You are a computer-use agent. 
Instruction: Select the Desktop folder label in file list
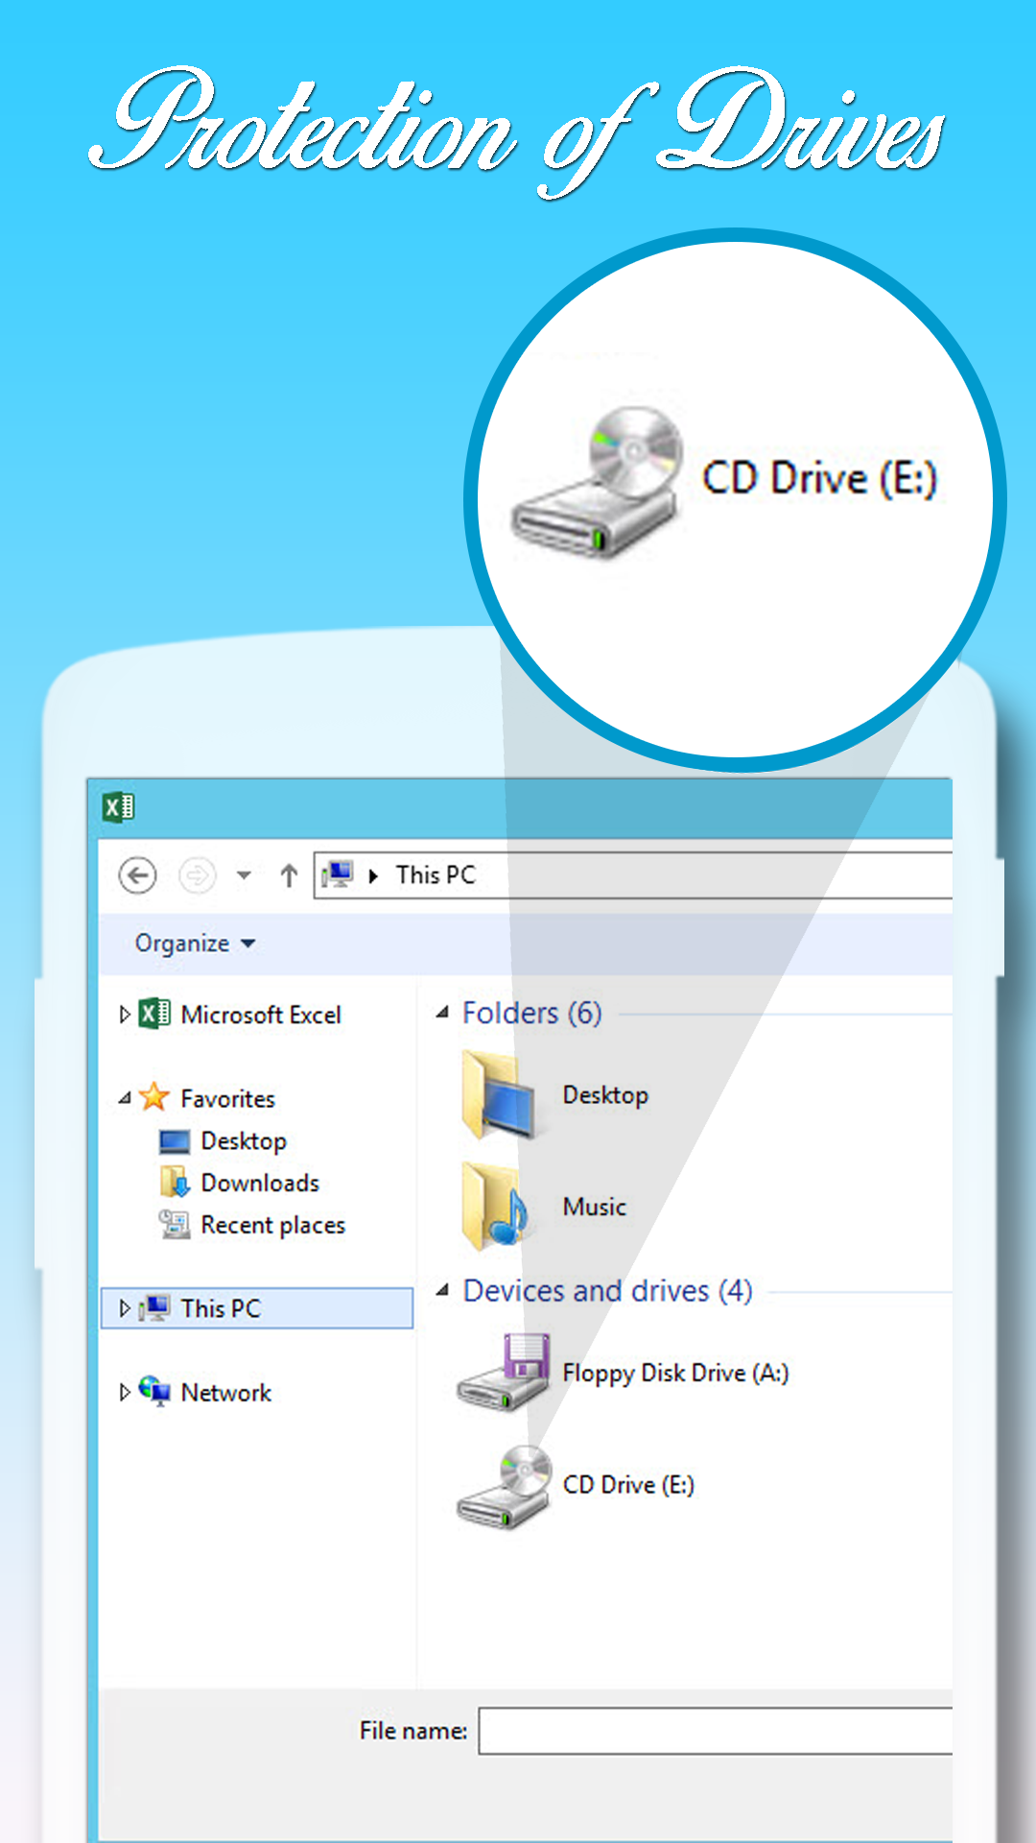605,1095
